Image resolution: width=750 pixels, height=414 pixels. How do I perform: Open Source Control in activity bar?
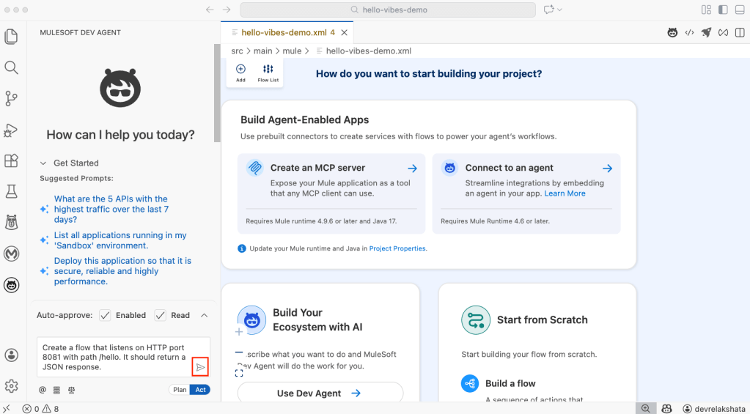12,98
